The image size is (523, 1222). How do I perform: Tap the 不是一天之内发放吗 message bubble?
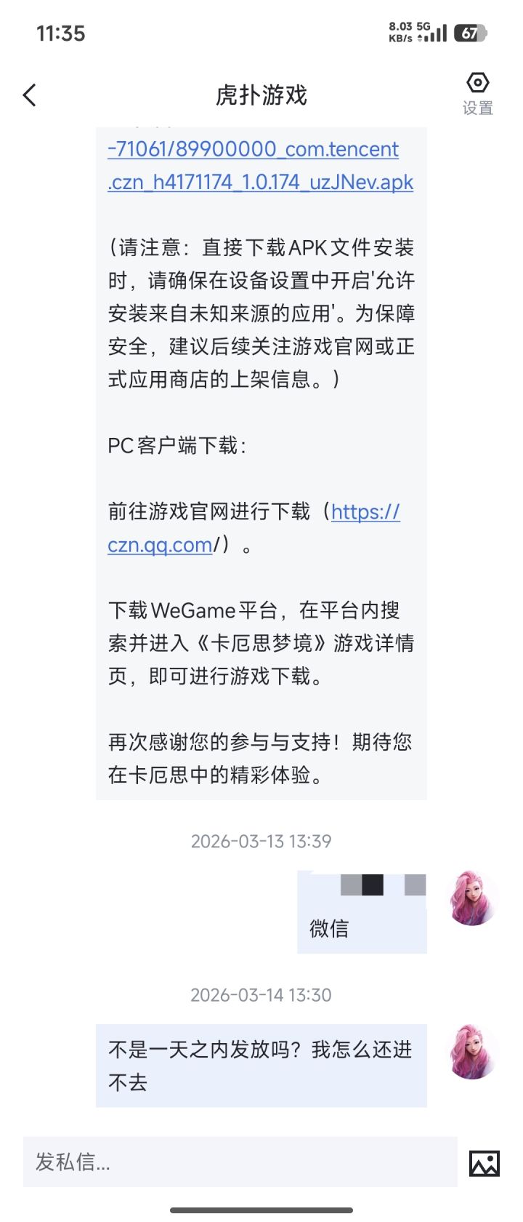(261, 1066)
